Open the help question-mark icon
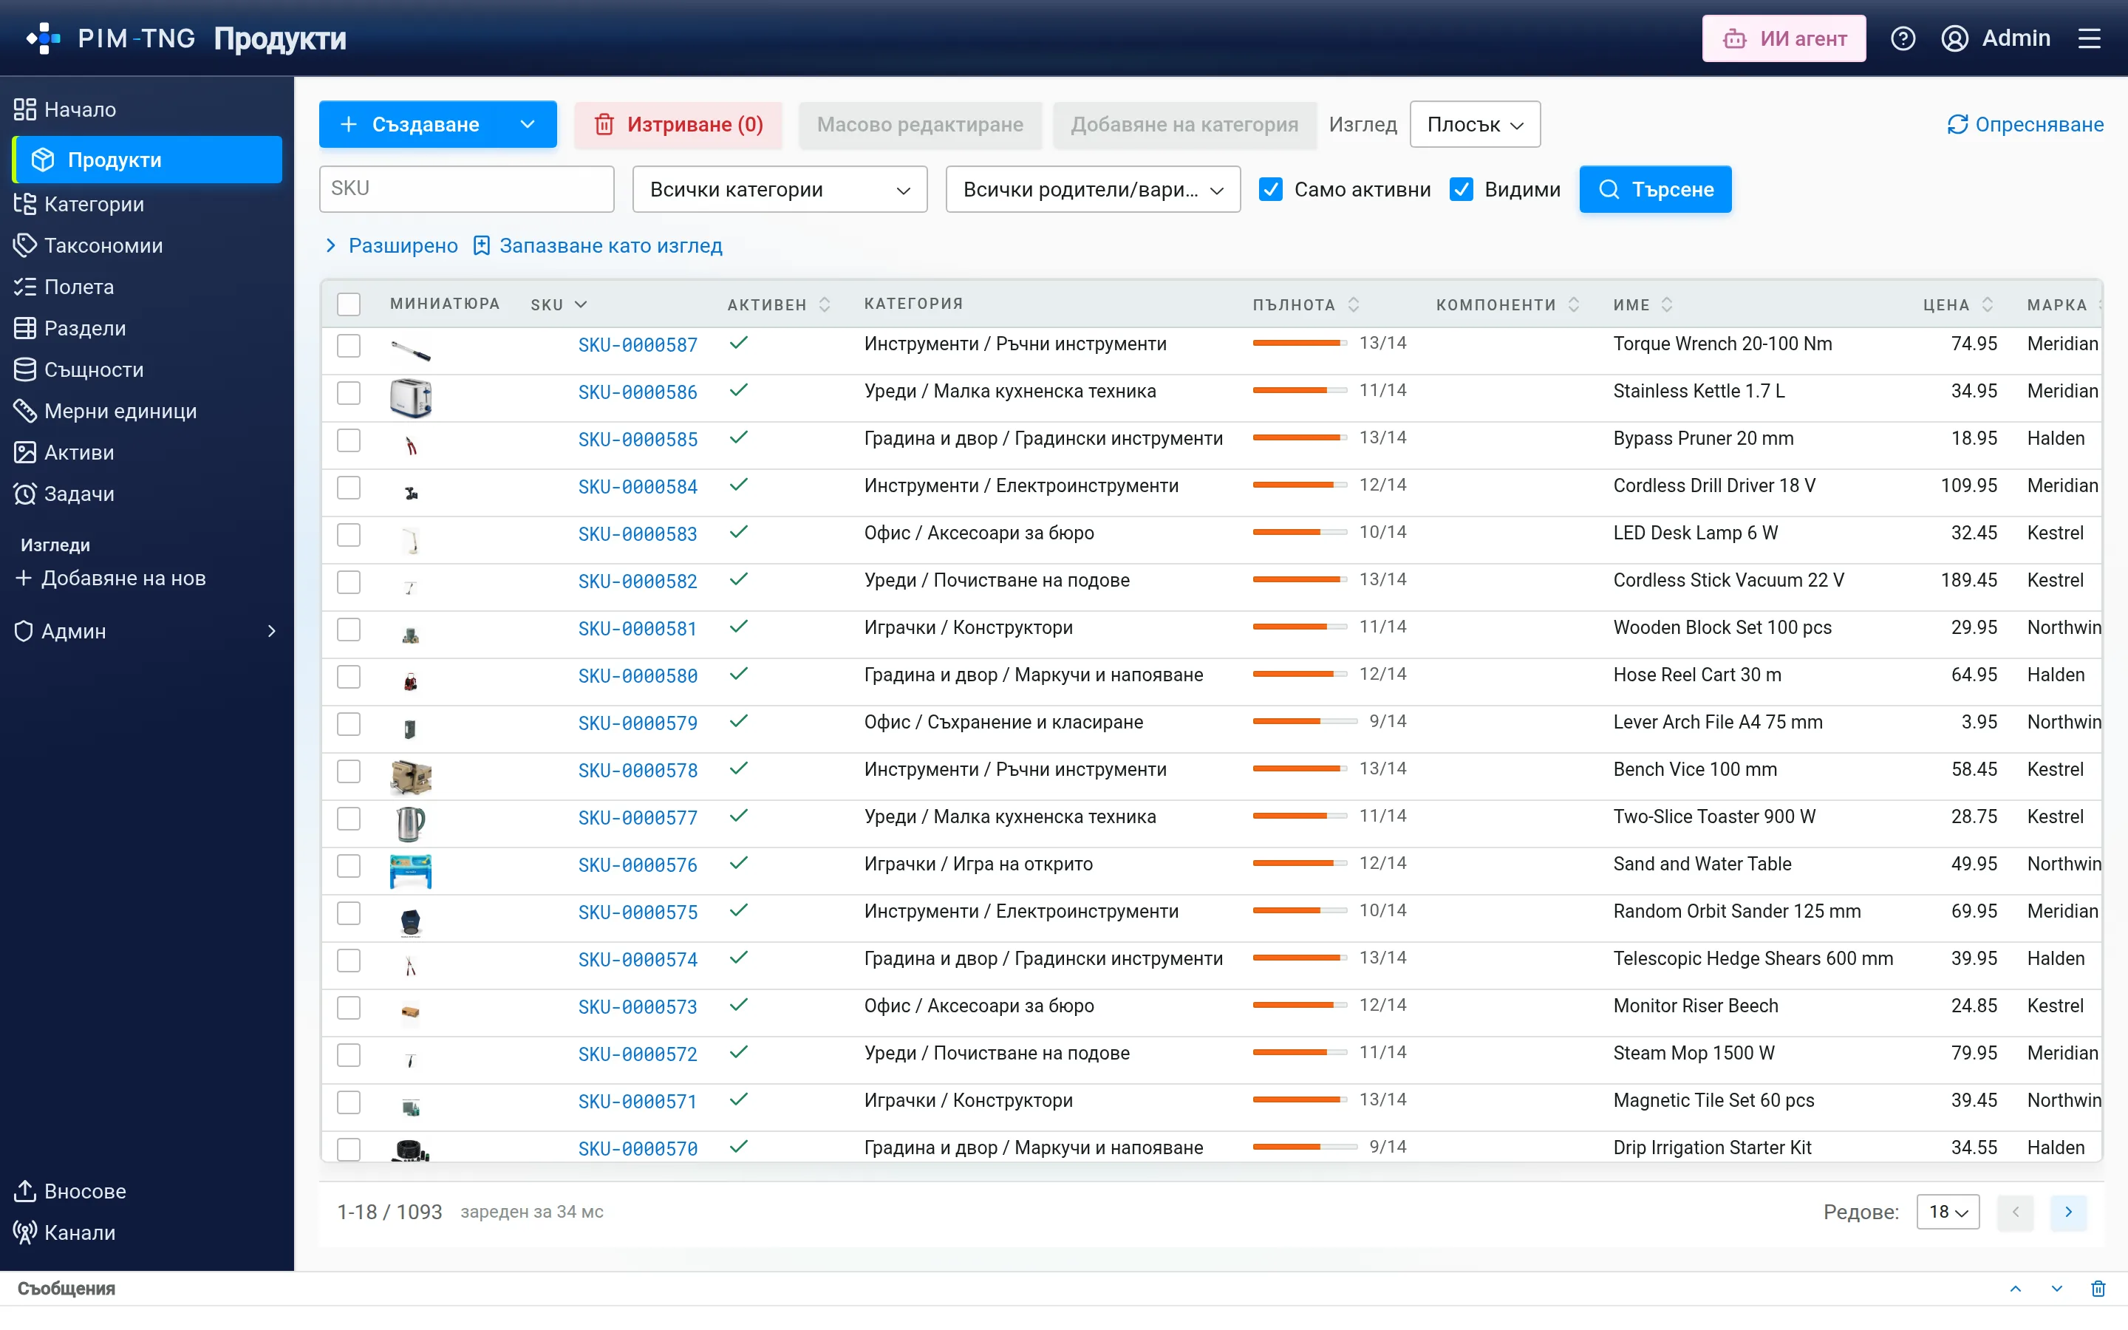 click(1903, 38)
